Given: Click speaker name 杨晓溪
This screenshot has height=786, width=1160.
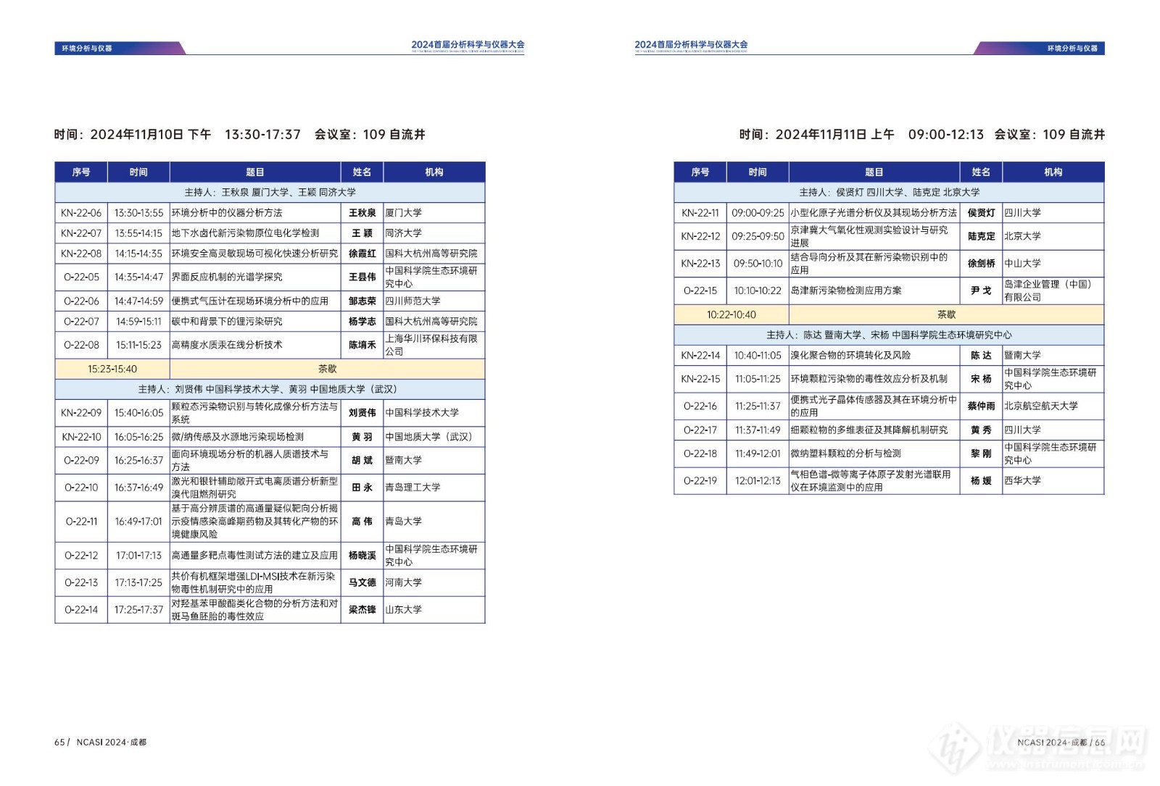Looking at the screenshot, I should pos(362,556).
